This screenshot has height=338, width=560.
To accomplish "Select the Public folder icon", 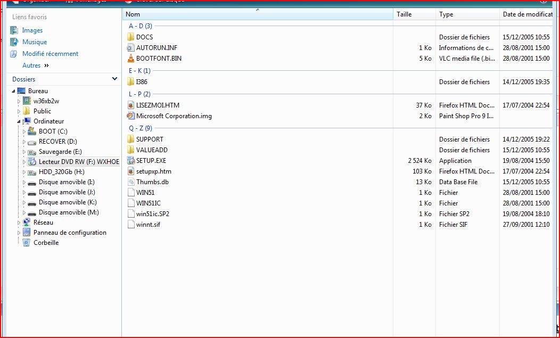I will [27, 111].
